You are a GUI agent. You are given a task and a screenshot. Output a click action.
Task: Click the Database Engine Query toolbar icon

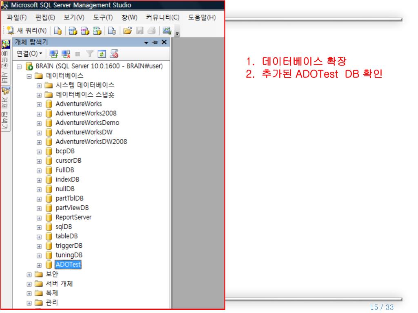58,31
